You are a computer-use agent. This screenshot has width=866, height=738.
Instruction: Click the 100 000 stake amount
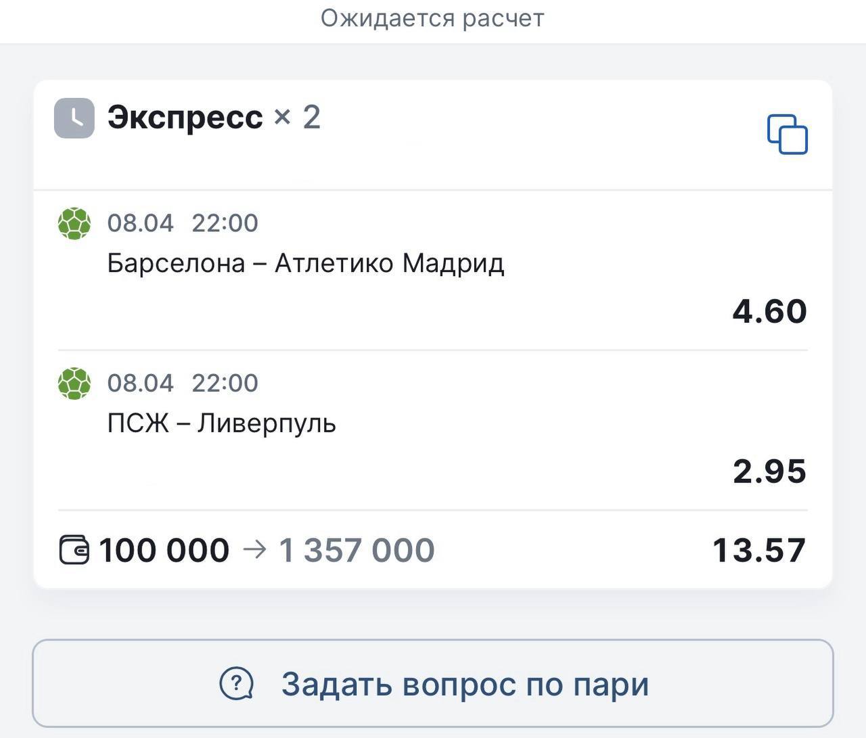tap(164, 550)
